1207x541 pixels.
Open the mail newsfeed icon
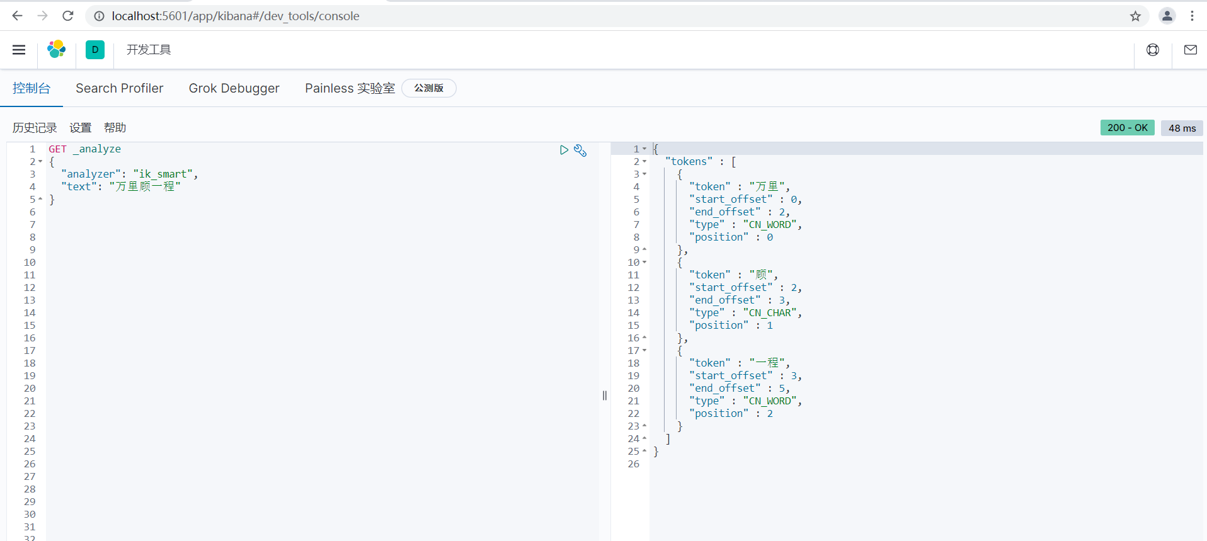1190,50
